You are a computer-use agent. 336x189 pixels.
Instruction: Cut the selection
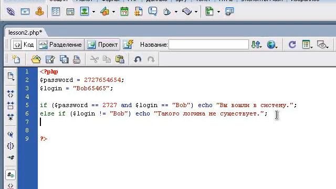[94, 59]
